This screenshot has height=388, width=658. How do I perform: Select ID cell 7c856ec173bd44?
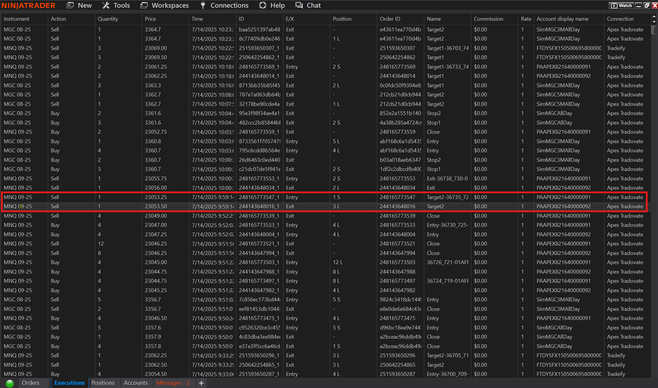point(260,300)
